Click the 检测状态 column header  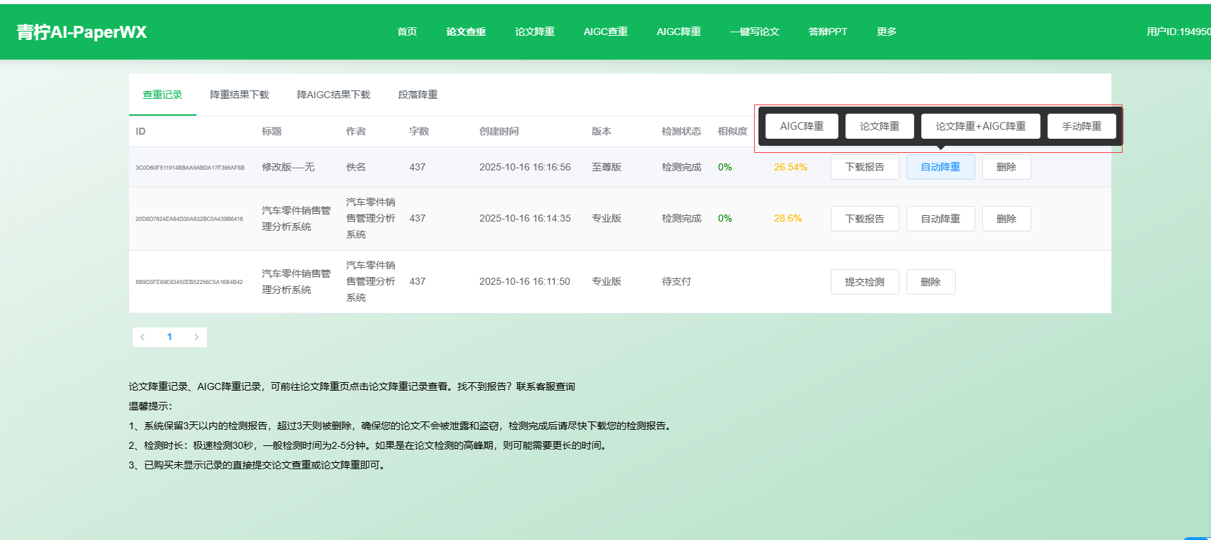coord(681,131)
